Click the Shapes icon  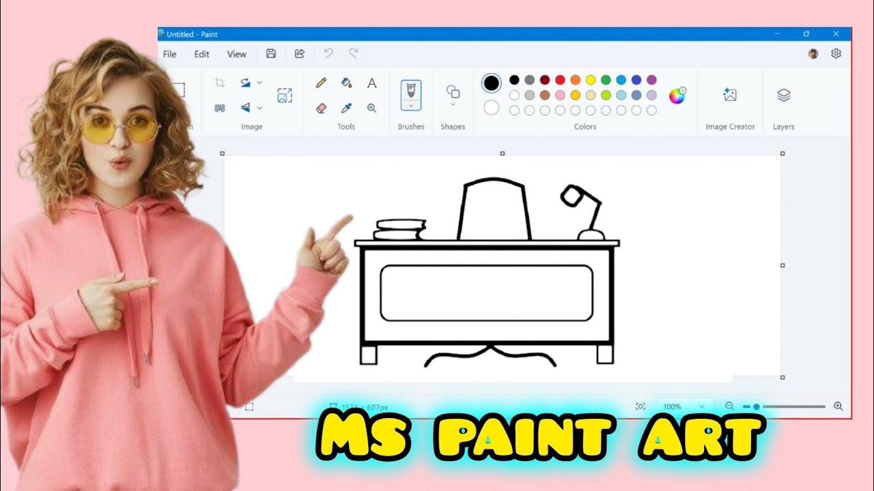(453, 91)
